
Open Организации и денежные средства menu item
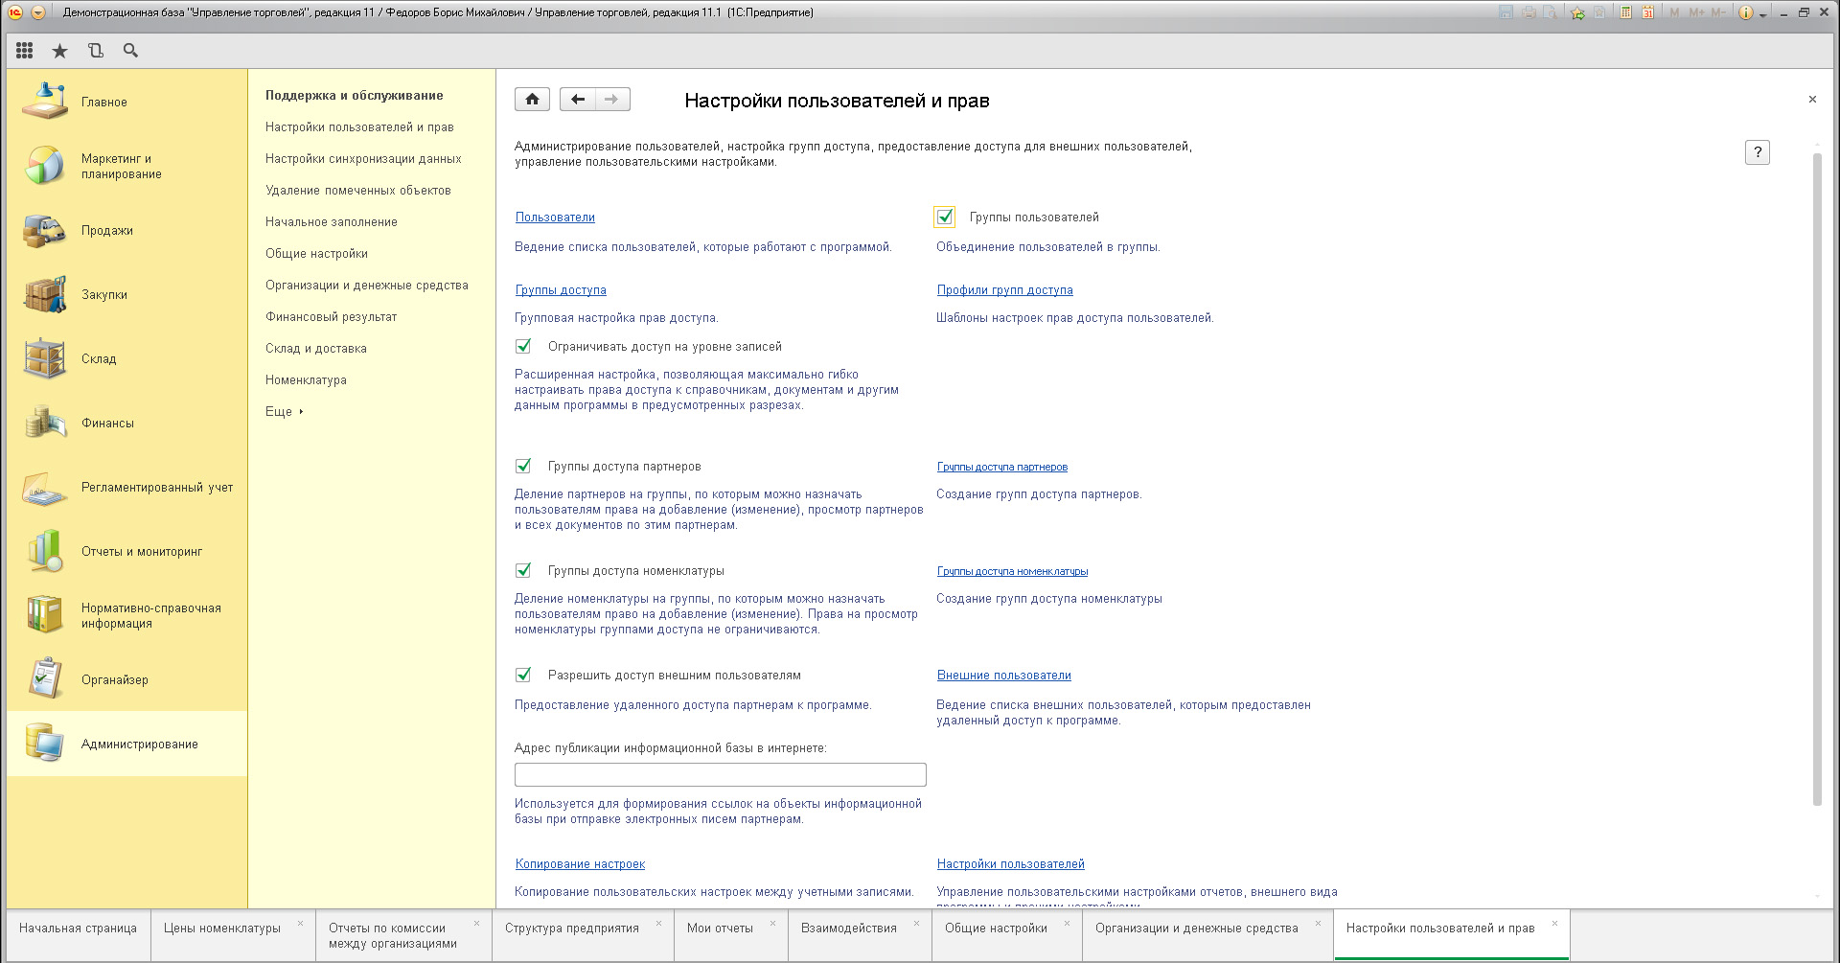367,285
